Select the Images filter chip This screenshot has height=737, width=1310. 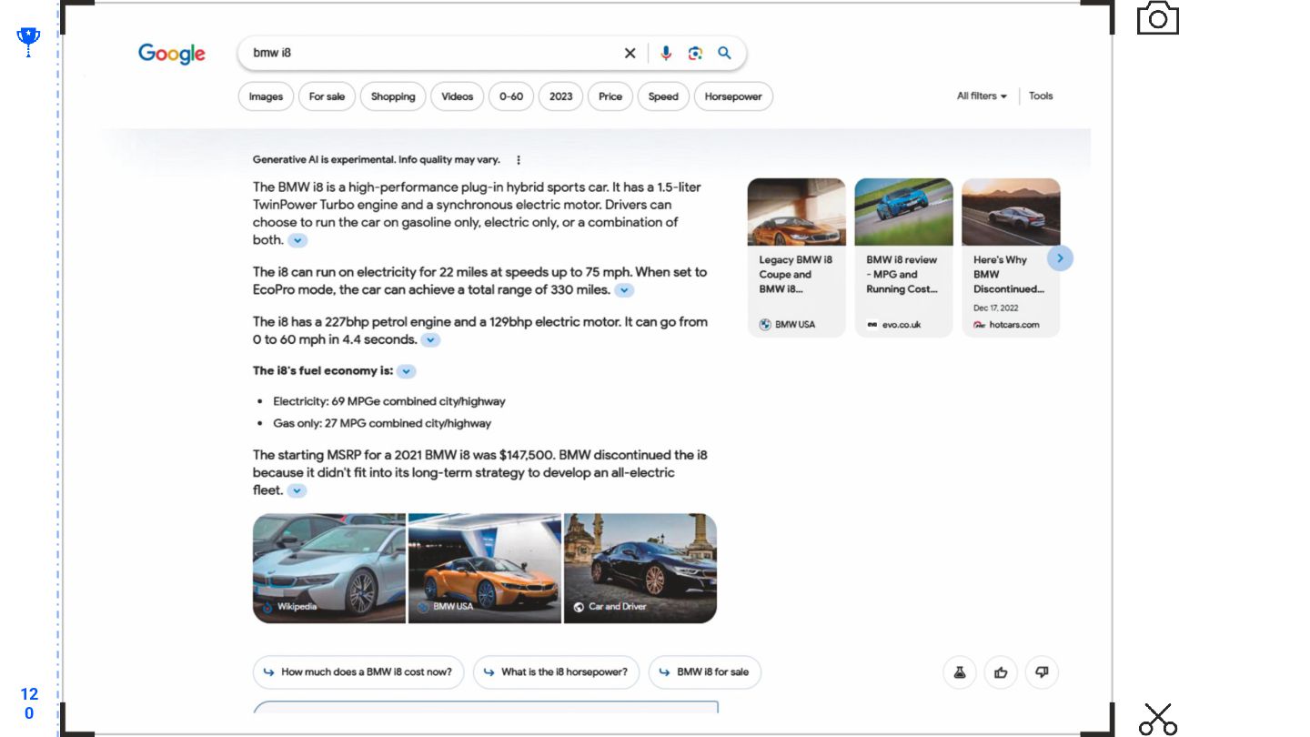[266, 96]
